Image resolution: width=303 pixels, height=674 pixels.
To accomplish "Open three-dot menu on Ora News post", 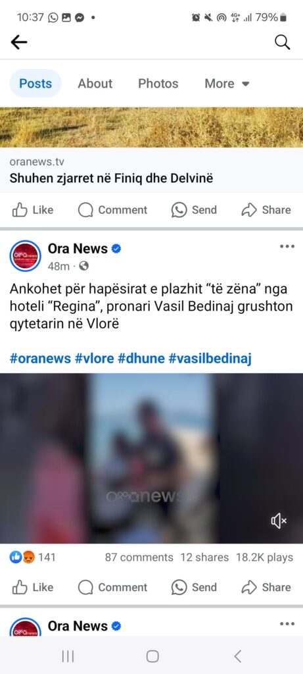I will [x=287, y=246].
